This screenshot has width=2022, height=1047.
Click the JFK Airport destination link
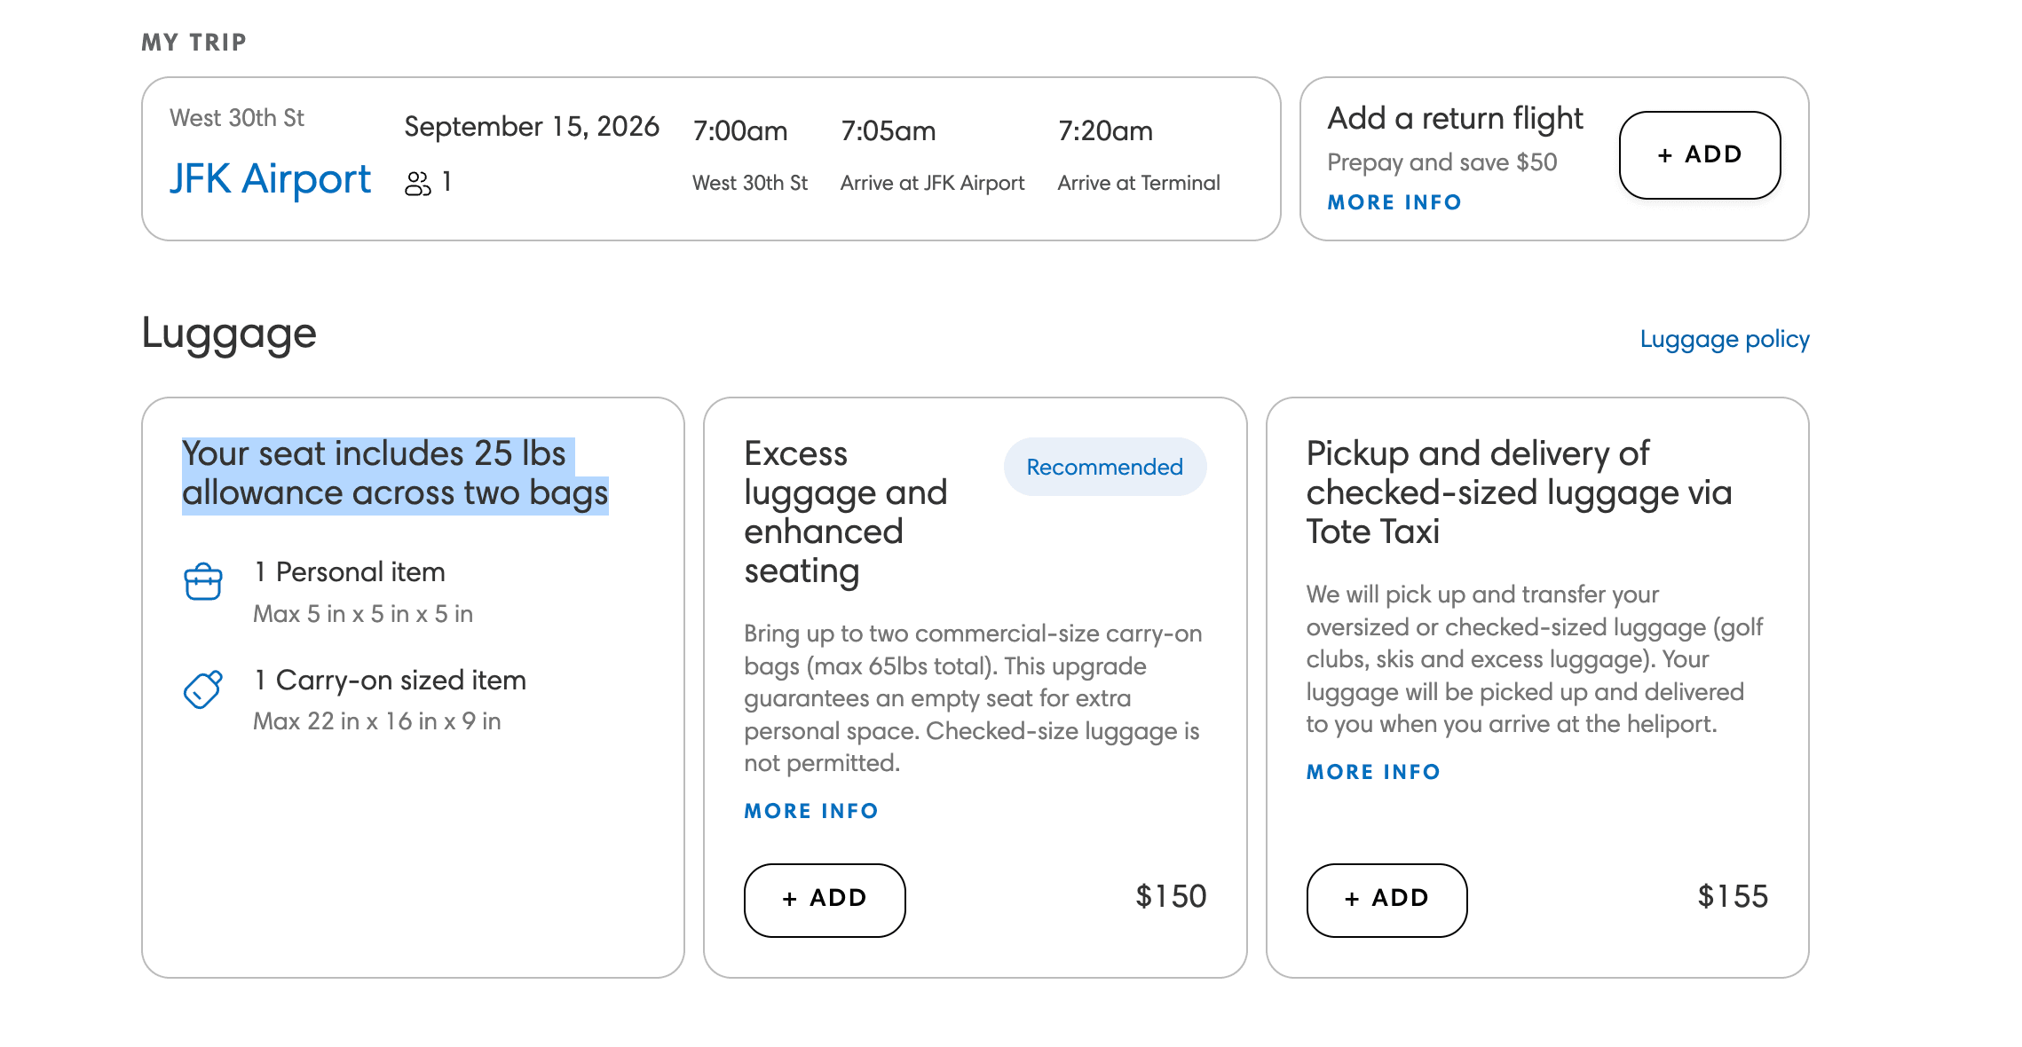point(270,179)
